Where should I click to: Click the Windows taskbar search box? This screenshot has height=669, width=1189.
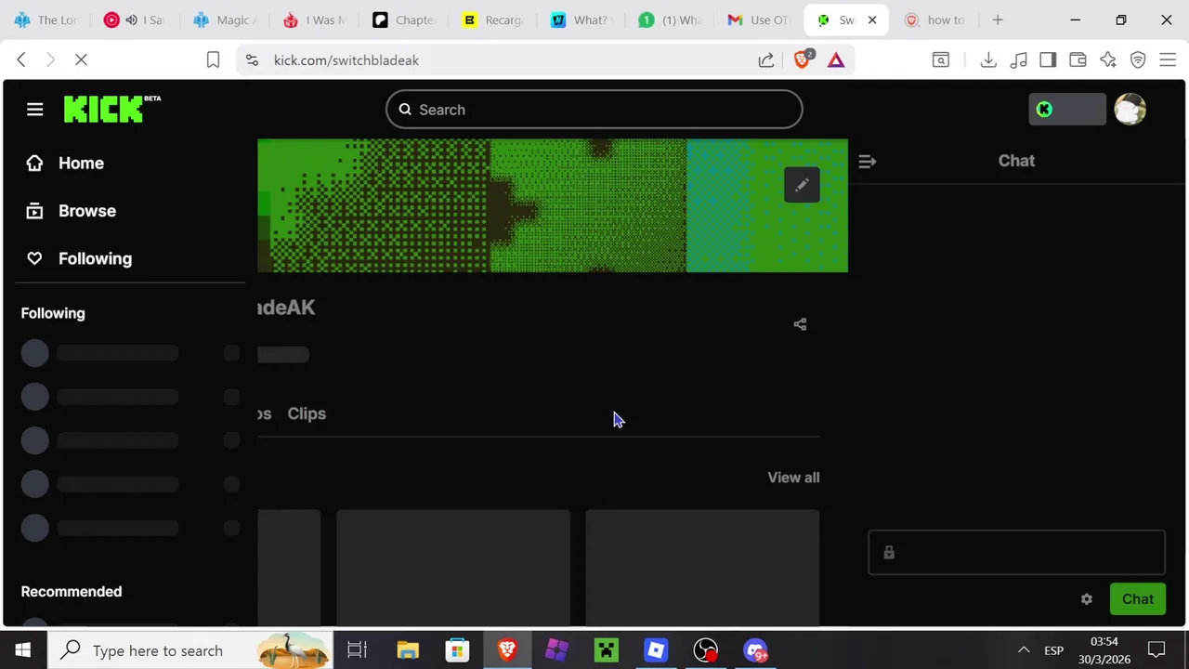click(x=190, y=650)
